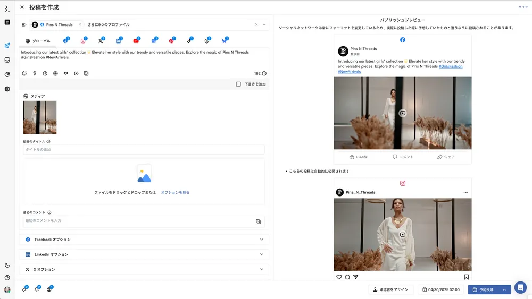This screenshot has width=532, height=299.
Task: Open saved replies icon in composer toolbar
Action: 86,73
